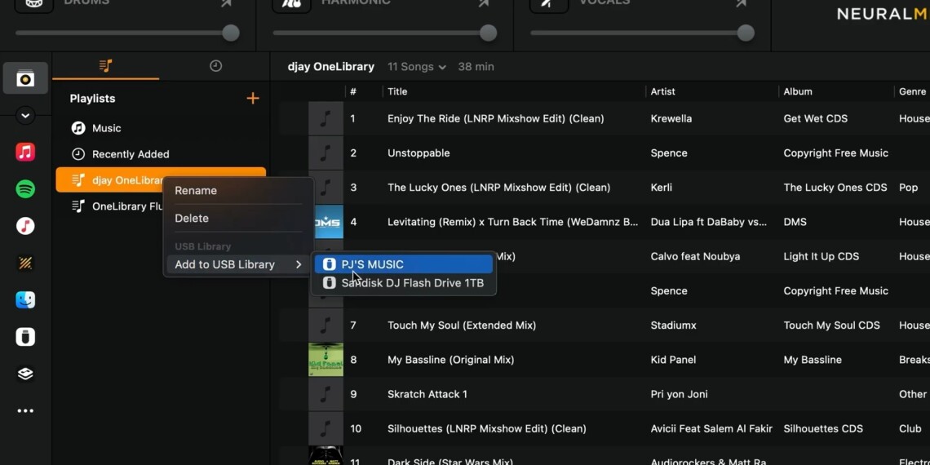This screenshot has height=465, width=930.
Task: Choose Rename from the context menu
Action: point(196,190)
